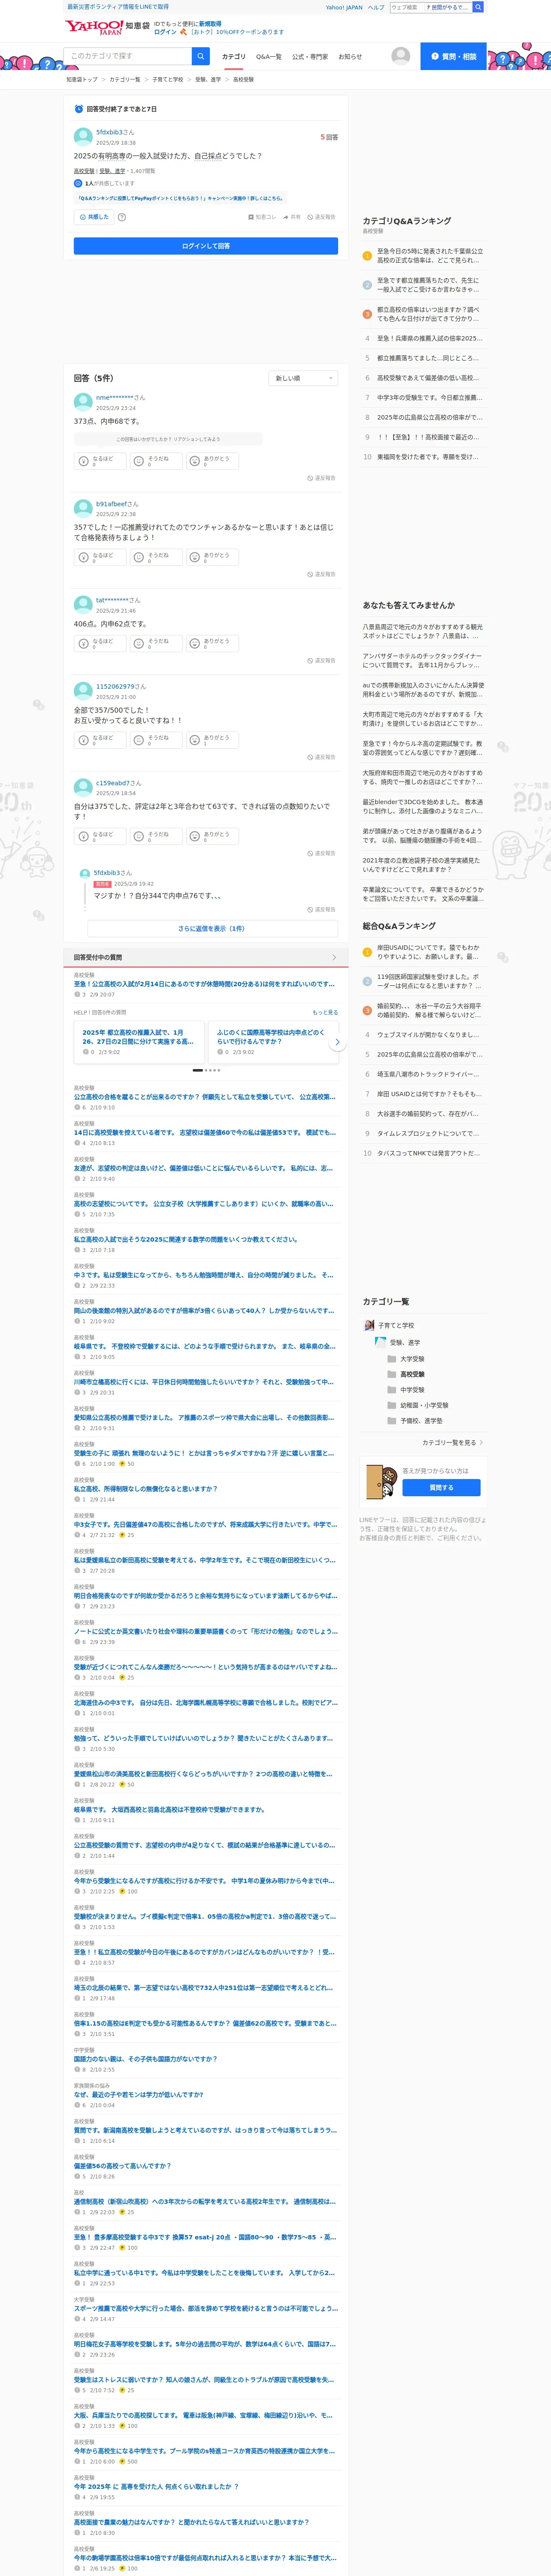
Task: Click 高校受験 tag under the question
Action: tap(84, 171)
